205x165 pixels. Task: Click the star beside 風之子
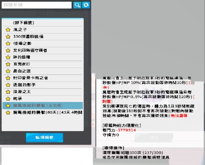click(x=8, y=30)
